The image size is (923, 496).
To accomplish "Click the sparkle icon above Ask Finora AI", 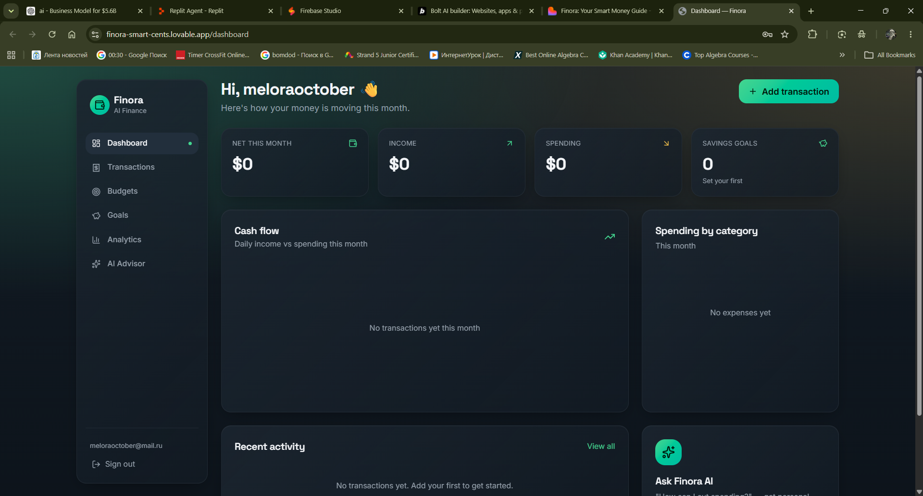I will coord(668,452).
